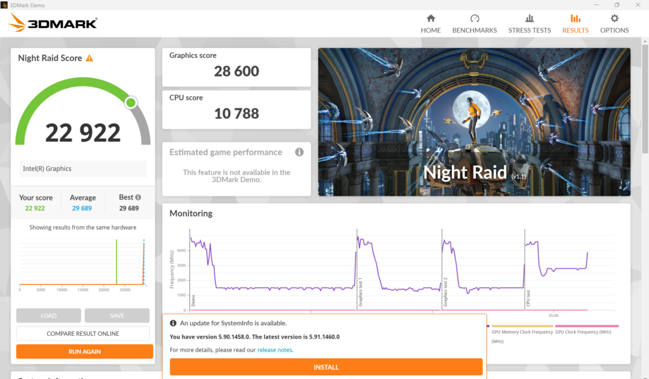
Task: Click the Save button
Action: [x=117, y=315]
